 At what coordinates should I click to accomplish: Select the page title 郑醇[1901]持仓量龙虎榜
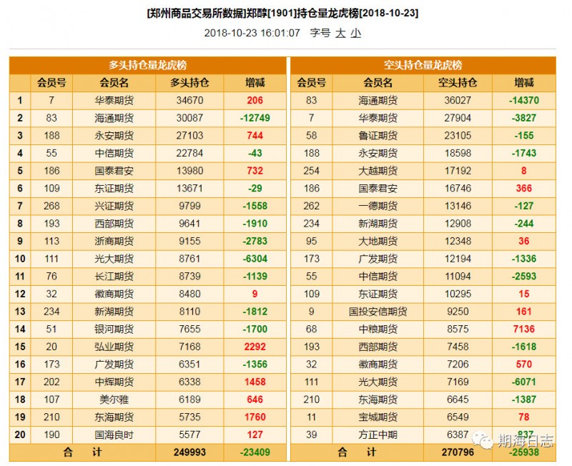click(303, 13)
